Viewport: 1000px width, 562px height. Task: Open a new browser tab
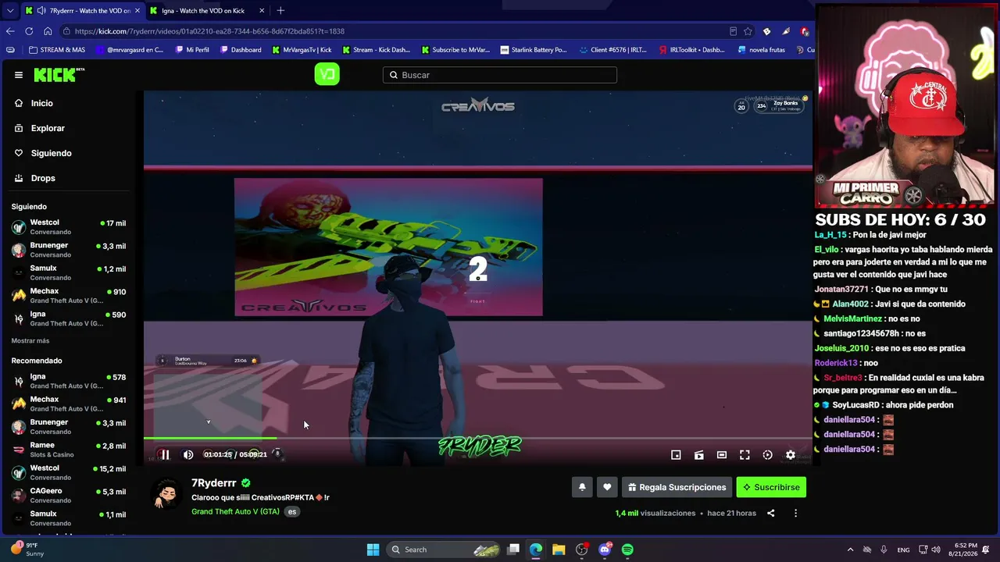click(x=280, y=11)
